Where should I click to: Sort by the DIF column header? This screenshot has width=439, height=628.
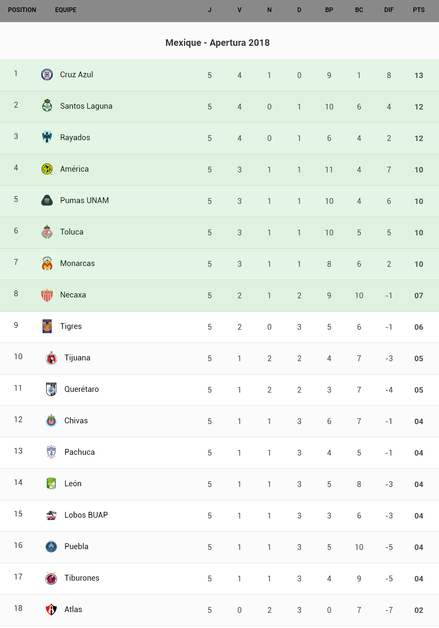click(x=389, y=10)
